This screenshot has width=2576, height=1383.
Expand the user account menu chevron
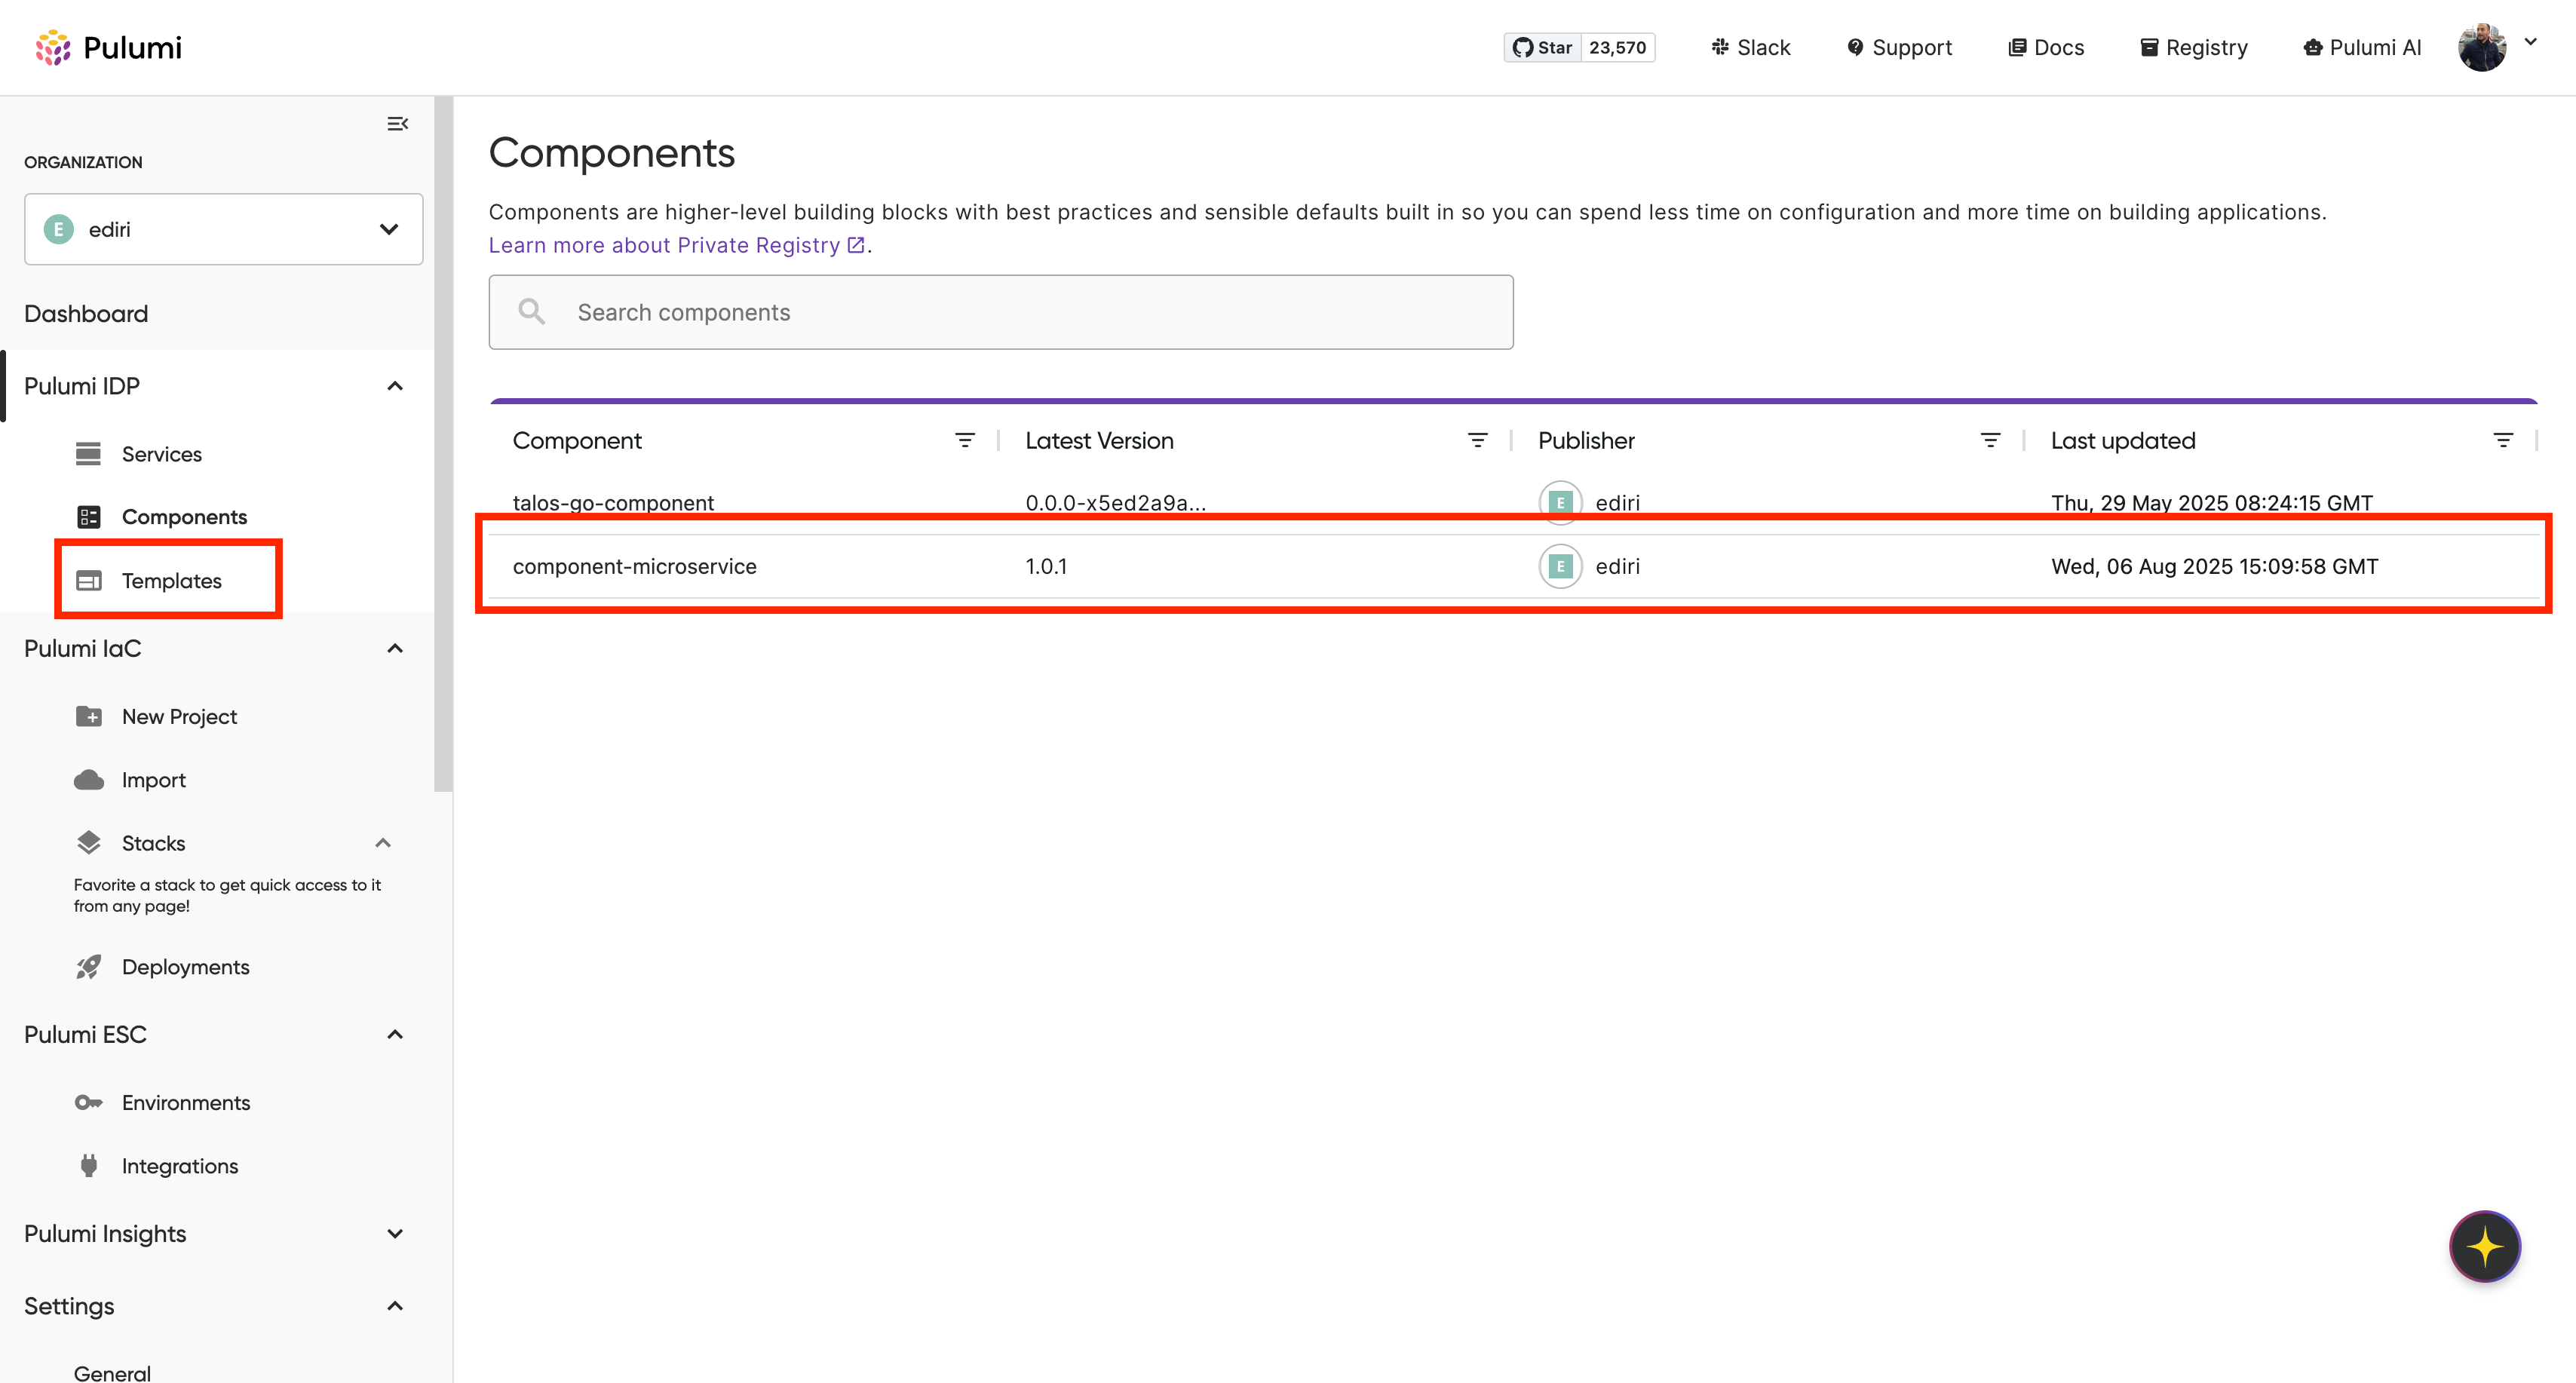pos(2531,42)
